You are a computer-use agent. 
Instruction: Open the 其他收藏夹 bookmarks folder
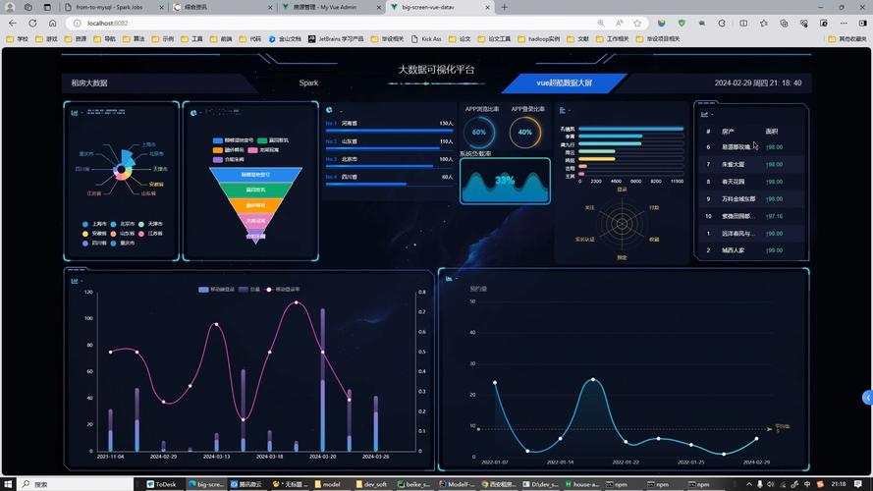(x=847, y=39)
